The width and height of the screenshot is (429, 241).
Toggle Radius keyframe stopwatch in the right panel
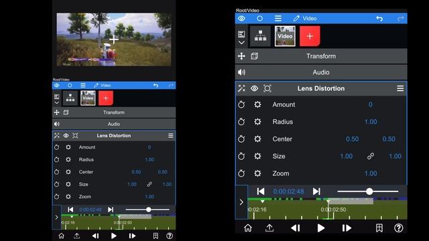click(x=241, y=122)
